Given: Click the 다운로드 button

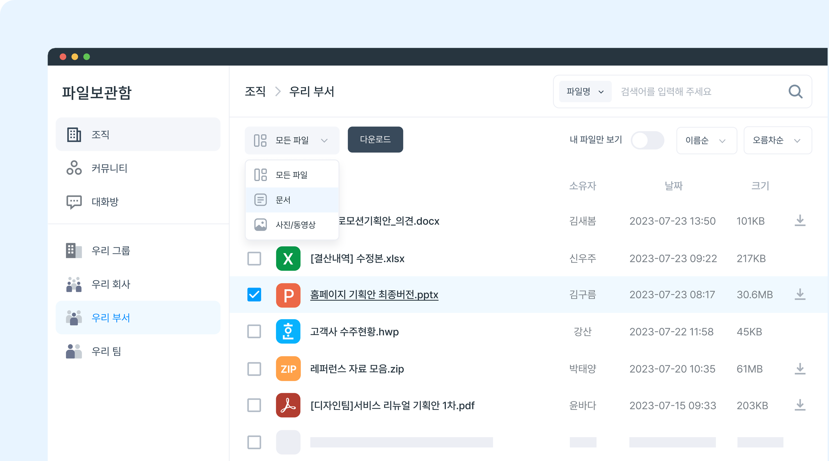Looking at the screenshot, I should click(x=375, y=139).
